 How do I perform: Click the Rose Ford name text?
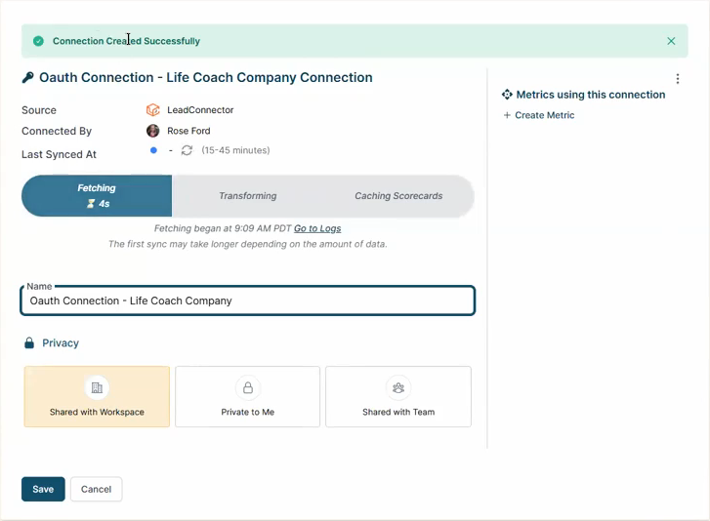pyautogui.click(x=188, y=131)
